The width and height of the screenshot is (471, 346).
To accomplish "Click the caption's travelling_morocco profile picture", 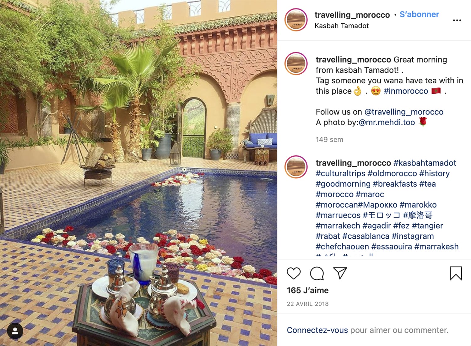I will tap(296, 64).
